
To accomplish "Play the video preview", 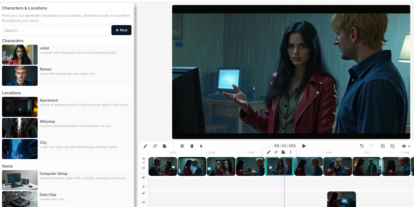I will pyautogui.click(x=304, y=146).
